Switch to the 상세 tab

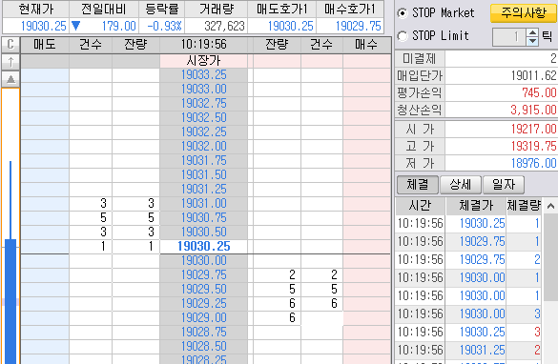pyautogui.click(x=461, y=185)
